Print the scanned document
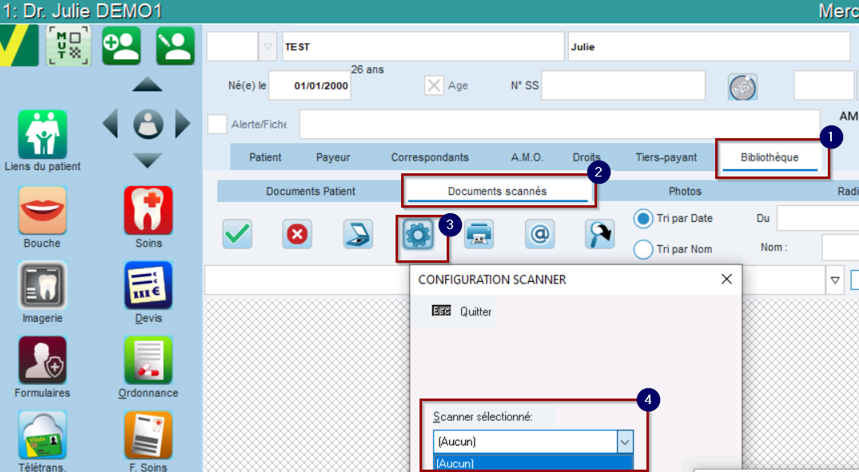This screenshot has height=472, width=859. (x=479, y=234)
